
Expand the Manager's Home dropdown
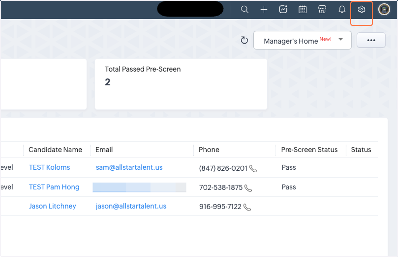tap(302, 40)
